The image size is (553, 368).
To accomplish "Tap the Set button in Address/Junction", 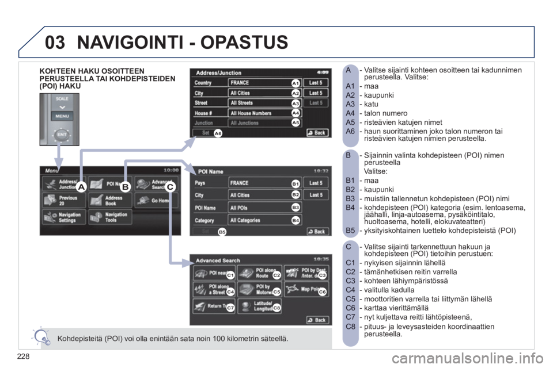I will click(206, 133).
